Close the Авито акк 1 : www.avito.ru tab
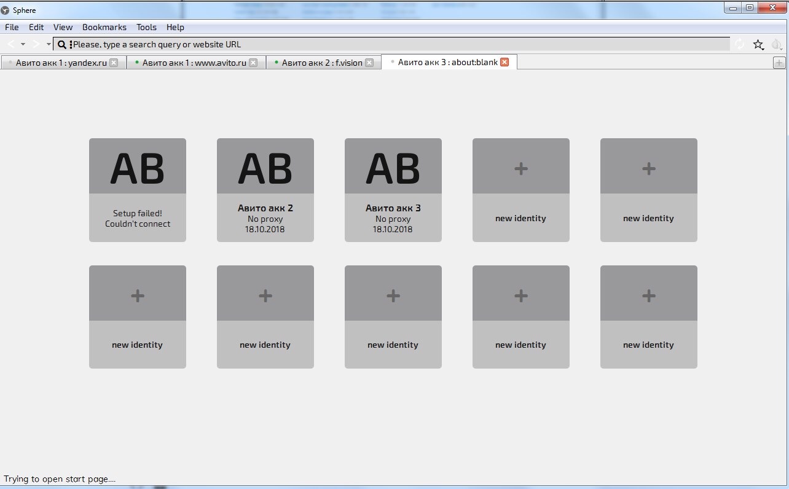Viewport: 789px width, 489px height. pyautogui.click(x=253, y=63)
